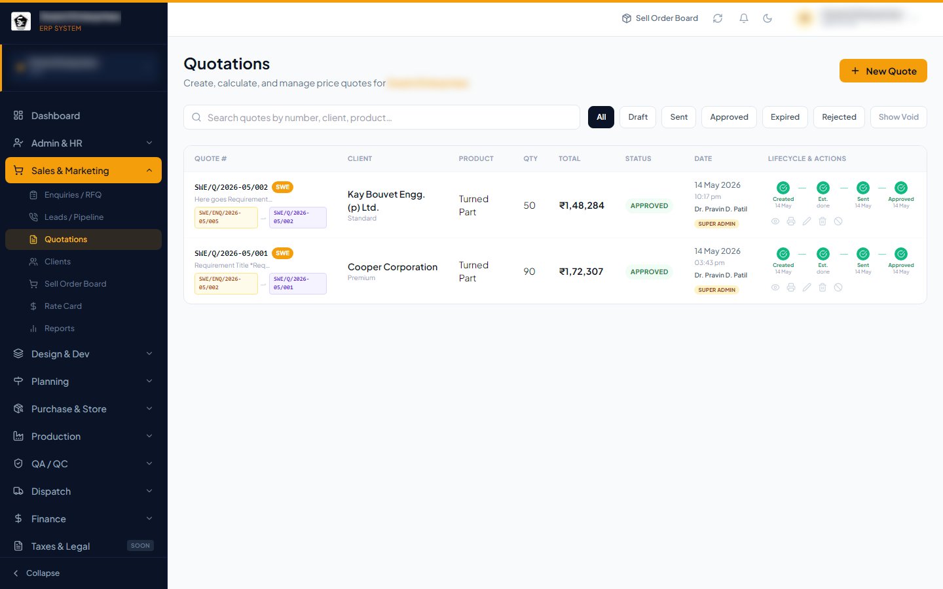943x589 pixels.
Task: Open Taxes & Legal item
Action: click(84, 546)
